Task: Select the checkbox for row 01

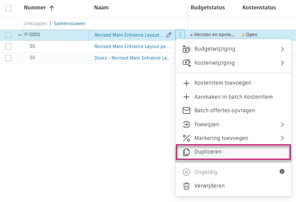Action: pos(9,46)
